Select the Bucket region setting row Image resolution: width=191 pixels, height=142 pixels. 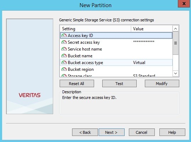coord(116,69)
